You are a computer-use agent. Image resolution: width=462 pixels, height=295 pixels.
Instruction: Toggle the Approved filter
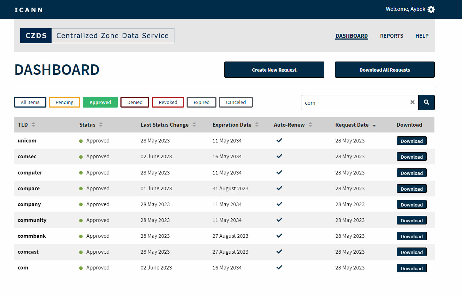(x=100, y=103)
